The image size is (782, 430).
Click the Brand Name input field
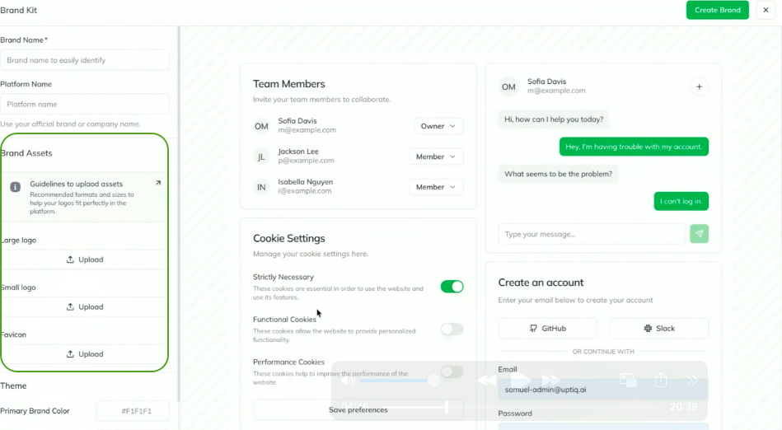85,60
